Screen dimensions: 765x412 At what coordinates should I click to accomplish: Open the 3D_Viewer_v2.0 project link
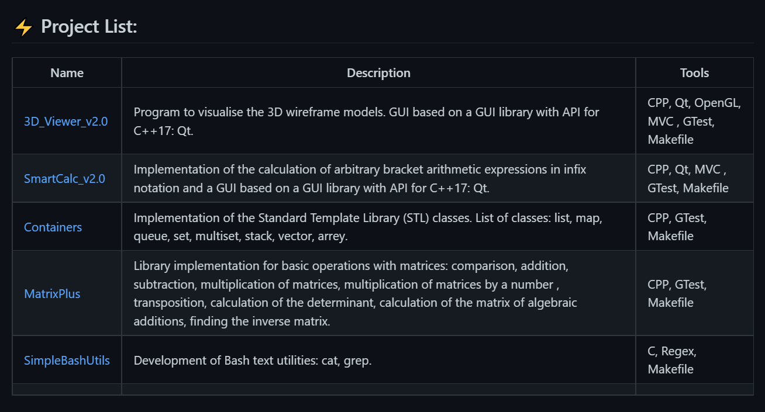pos(66,122)
